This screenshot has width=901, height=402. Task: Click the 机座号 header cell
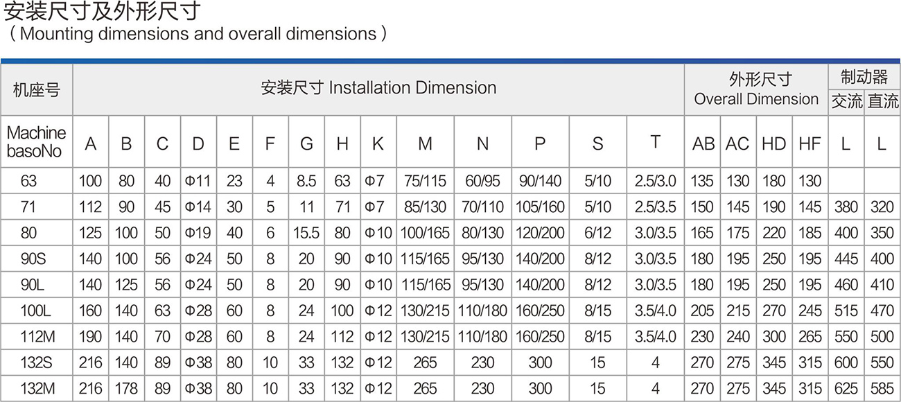click(x=36, y=90)
